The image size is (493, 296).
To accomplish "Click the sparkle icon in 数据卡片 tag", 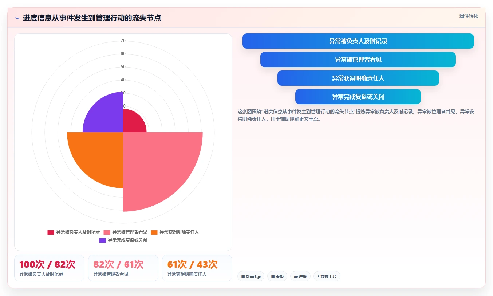I will (318, 276).
